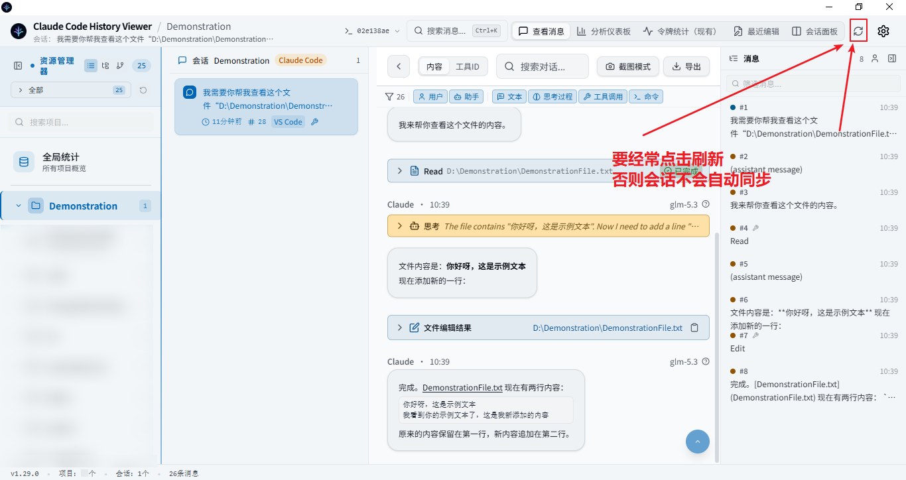Screen dimensions: 906x480
Task: Jump to message #4 Read in 消息 list
Action: coord(813,235)
